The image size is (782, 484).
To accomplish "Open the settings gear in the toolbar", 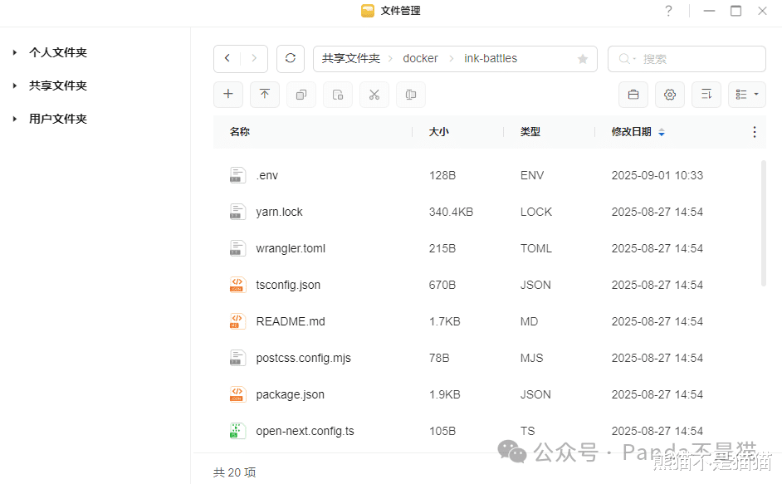I will (x=670, y=95).
